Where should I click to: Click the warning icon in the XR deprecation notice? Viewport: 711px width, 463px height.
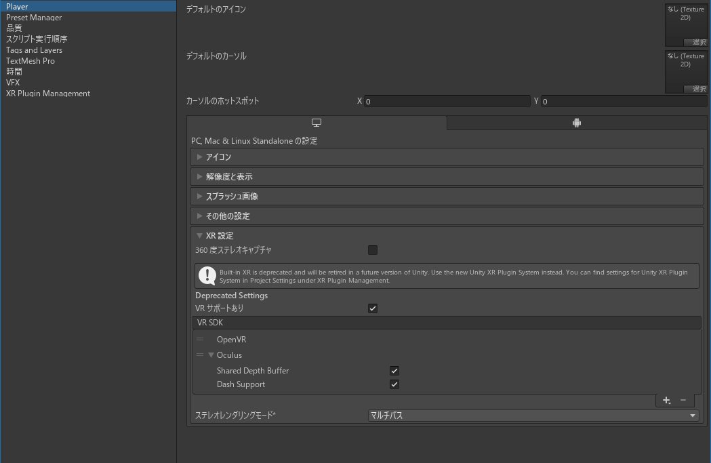207,275
